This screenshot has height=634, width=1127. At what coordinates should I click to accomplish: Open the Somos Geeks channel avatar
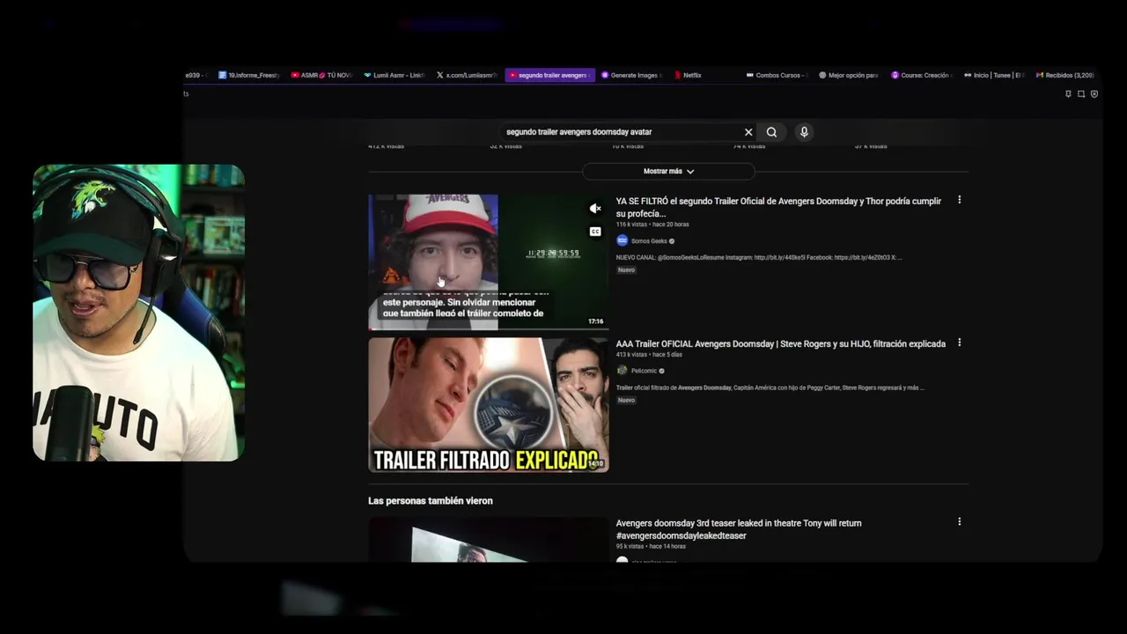coord(622,240)
